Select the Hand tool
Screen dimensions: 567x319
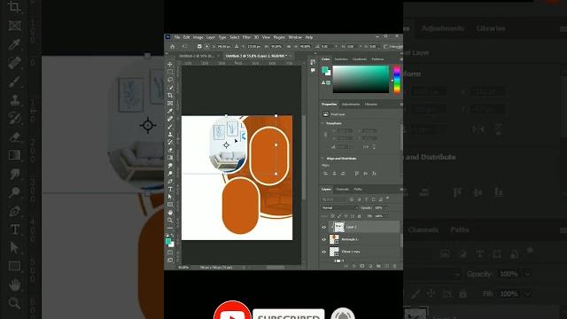pyautogui.click(x=170, y=213)
